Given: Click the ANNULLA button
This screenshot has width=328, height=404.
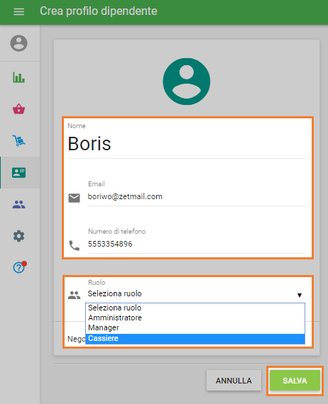Looking at the screenshot, I should click(x=234, y=381).
